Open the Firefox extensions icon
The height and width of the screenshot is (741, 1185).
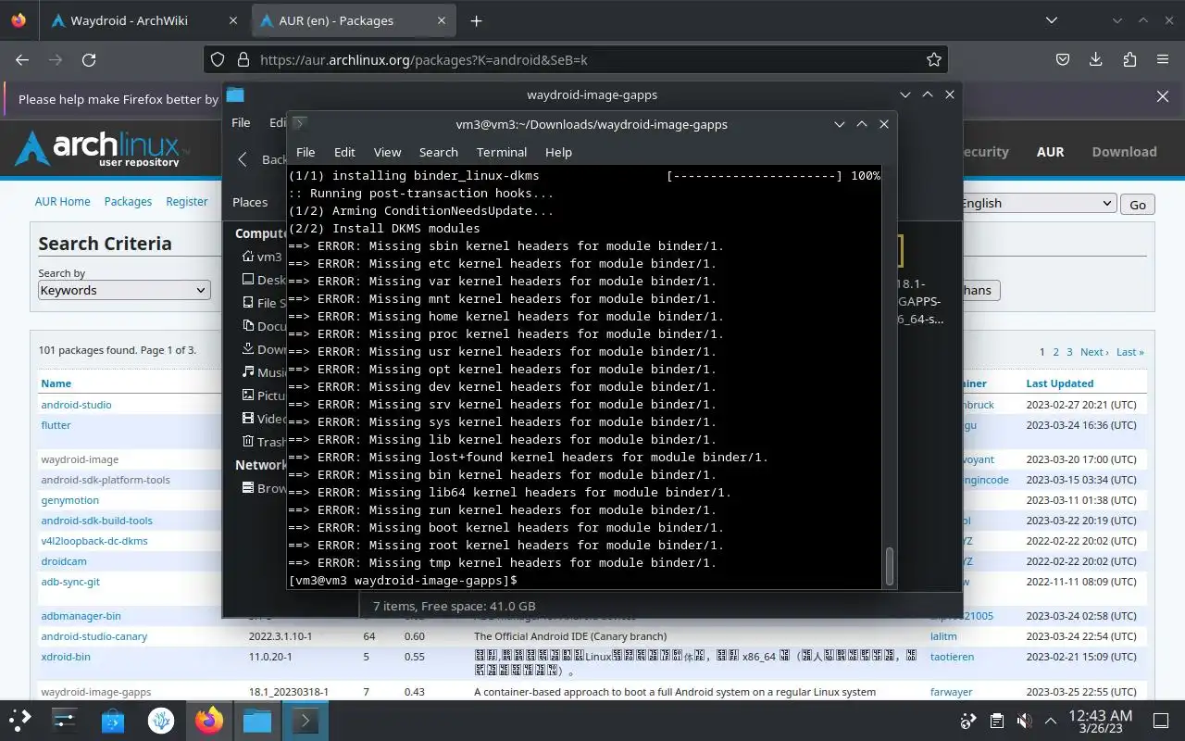(x=1129, y=59)
